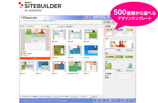
Task: Select the third About button style
Action: coord(129,57)
